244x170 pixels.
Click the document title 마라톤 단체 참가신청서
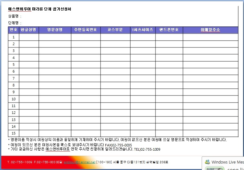coord(51,9)
